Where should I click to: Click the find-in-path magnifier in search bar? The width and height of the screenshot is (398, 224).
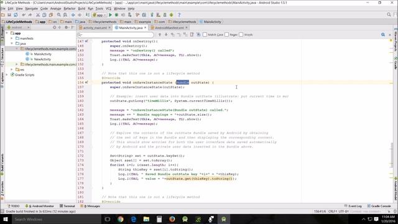click(383, 35)
